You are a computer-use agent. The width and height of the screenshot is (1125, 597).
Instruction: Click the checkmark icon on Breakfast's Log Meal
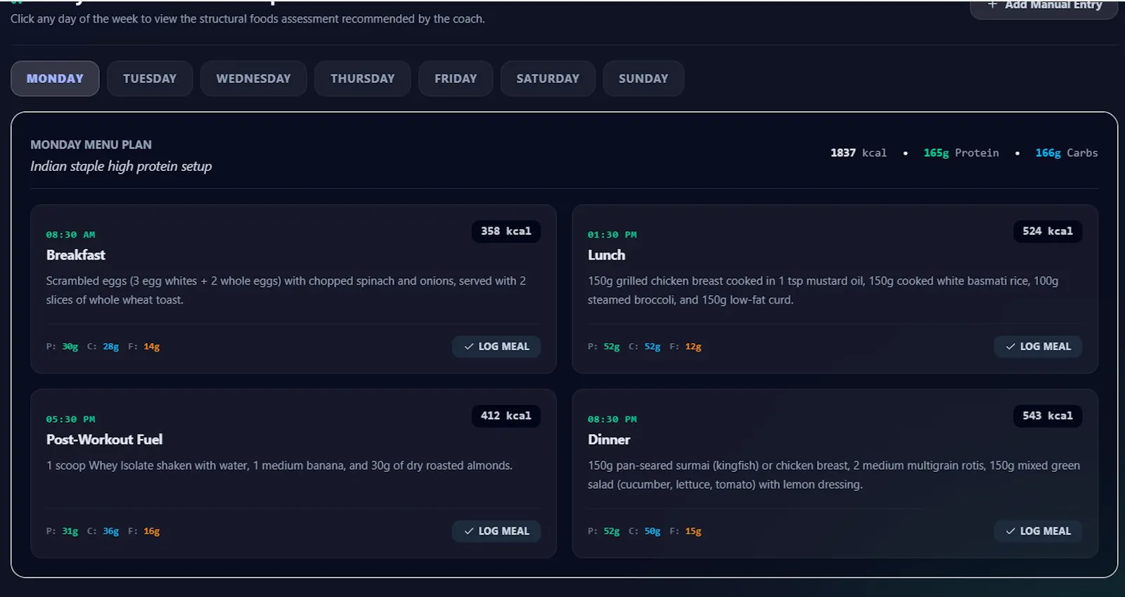click(x=469, y=347)
